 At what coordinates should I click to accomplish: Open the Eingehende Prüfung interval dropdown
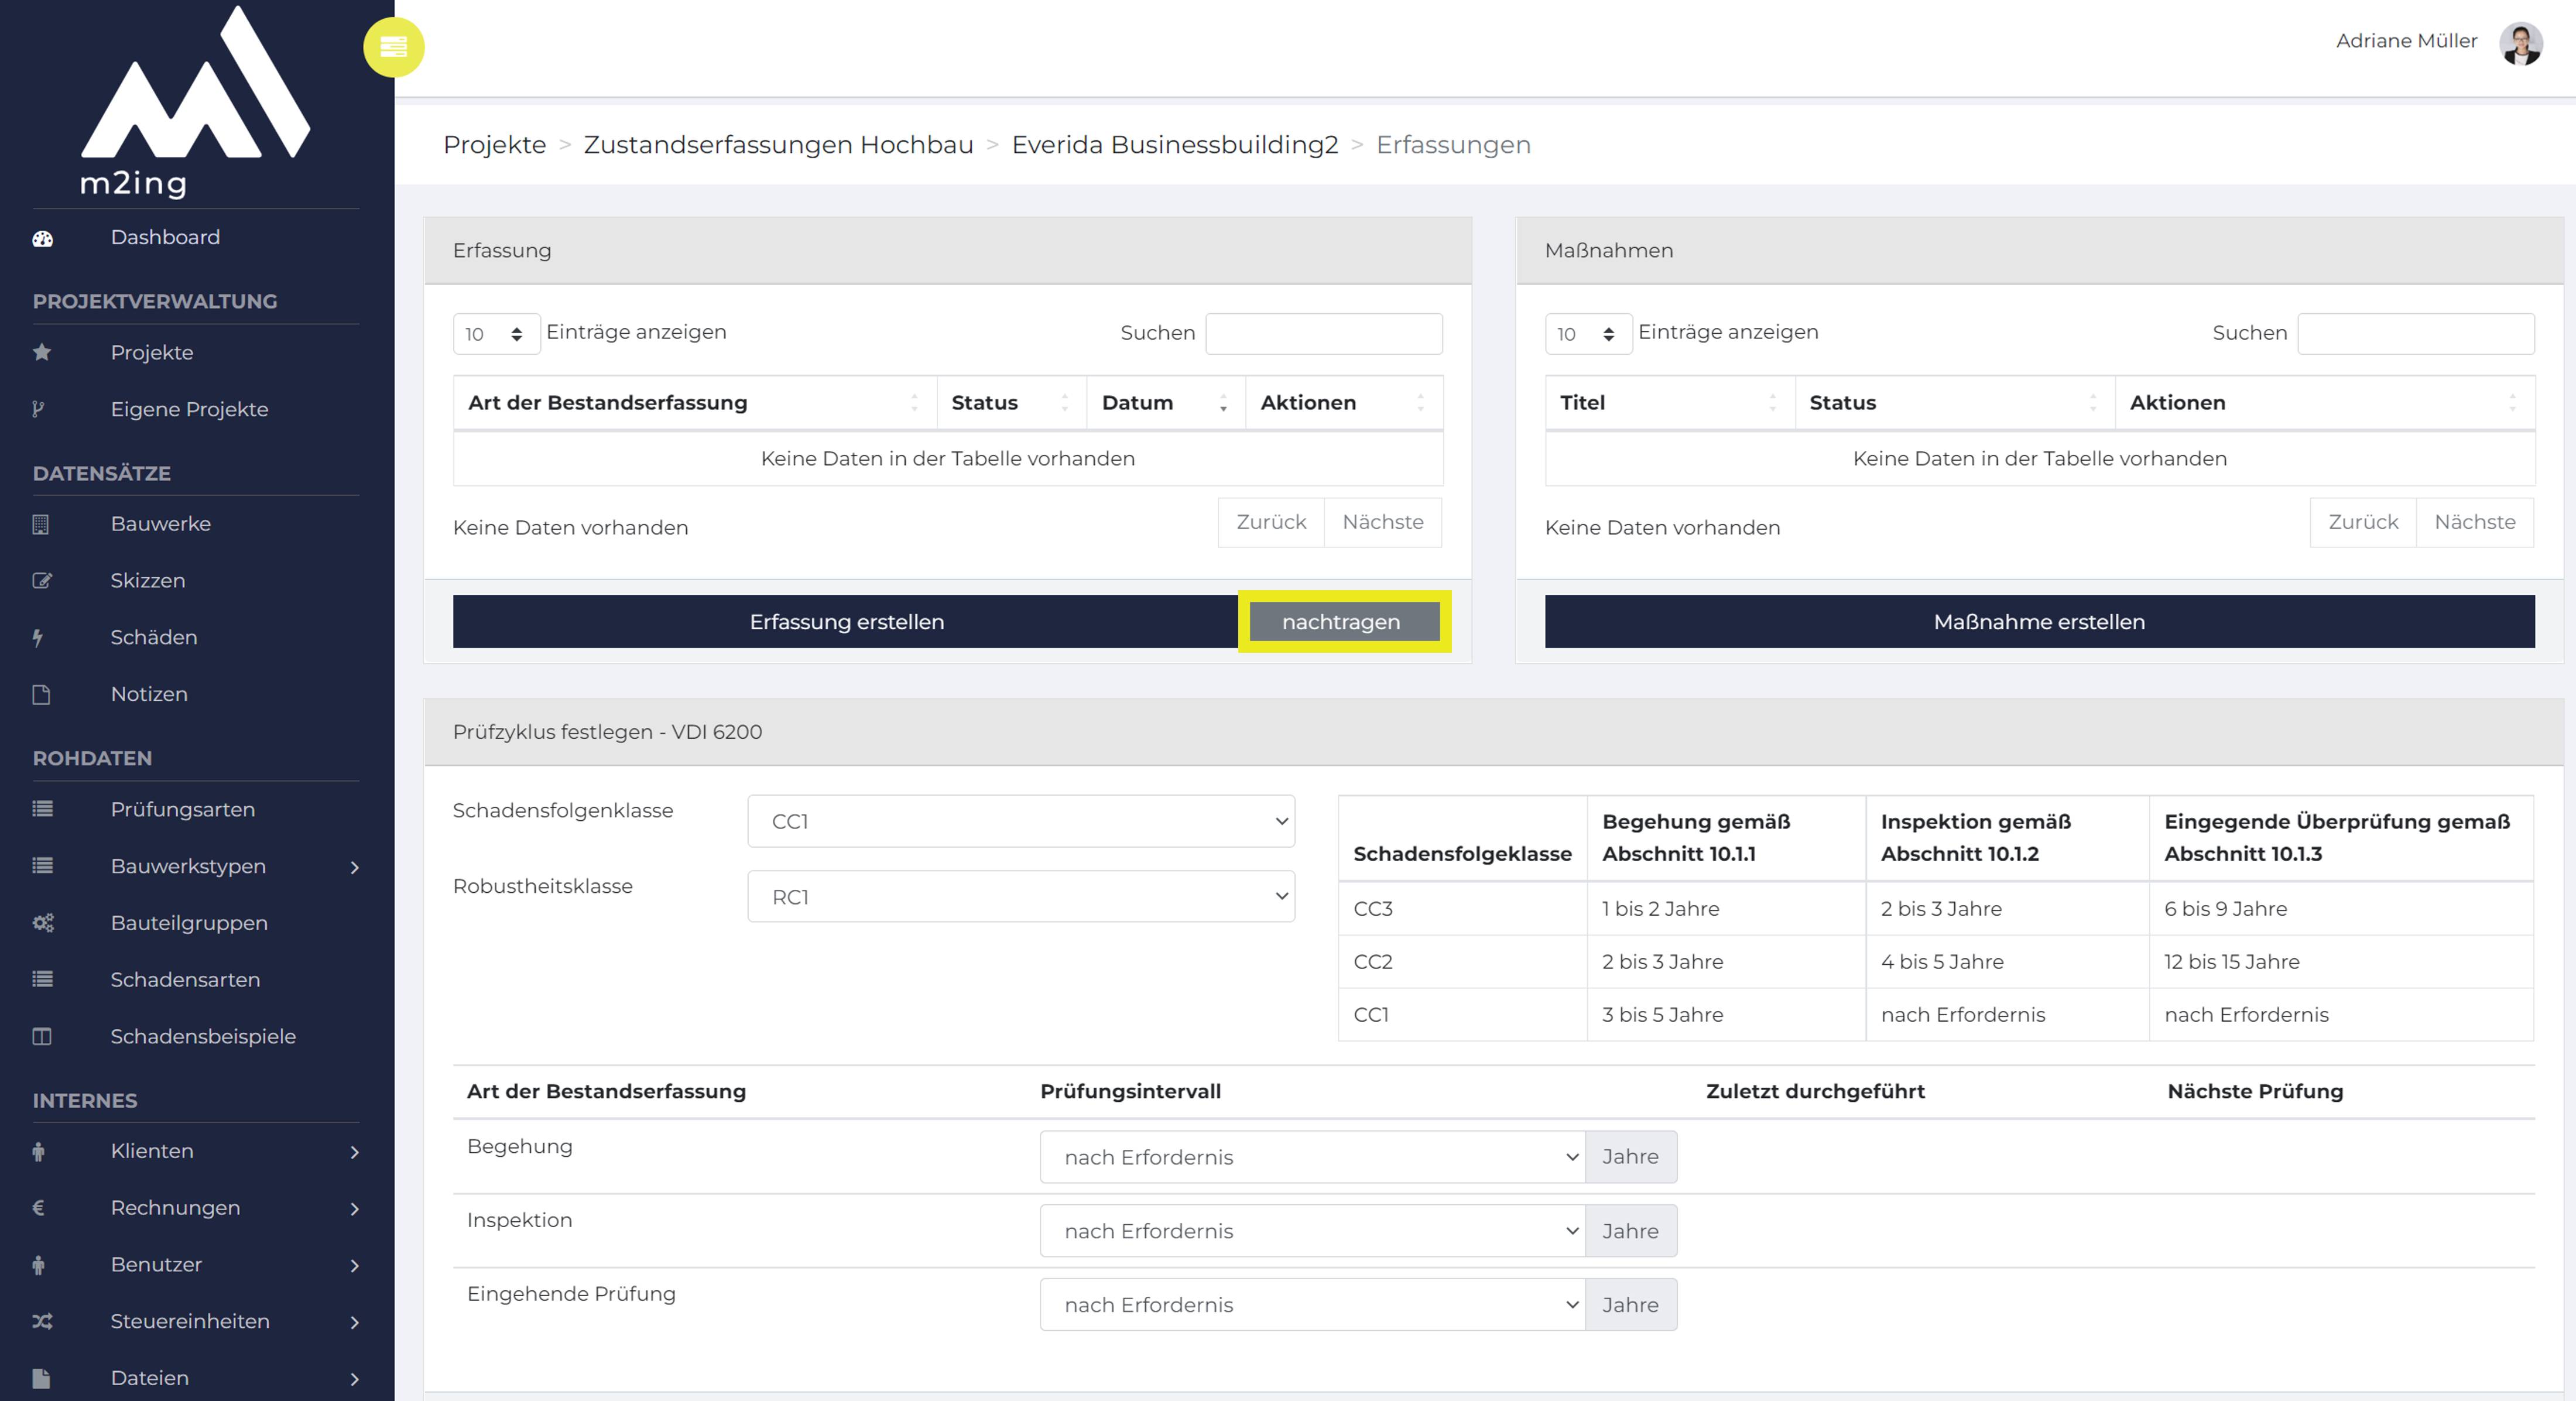[1312, 1305]
